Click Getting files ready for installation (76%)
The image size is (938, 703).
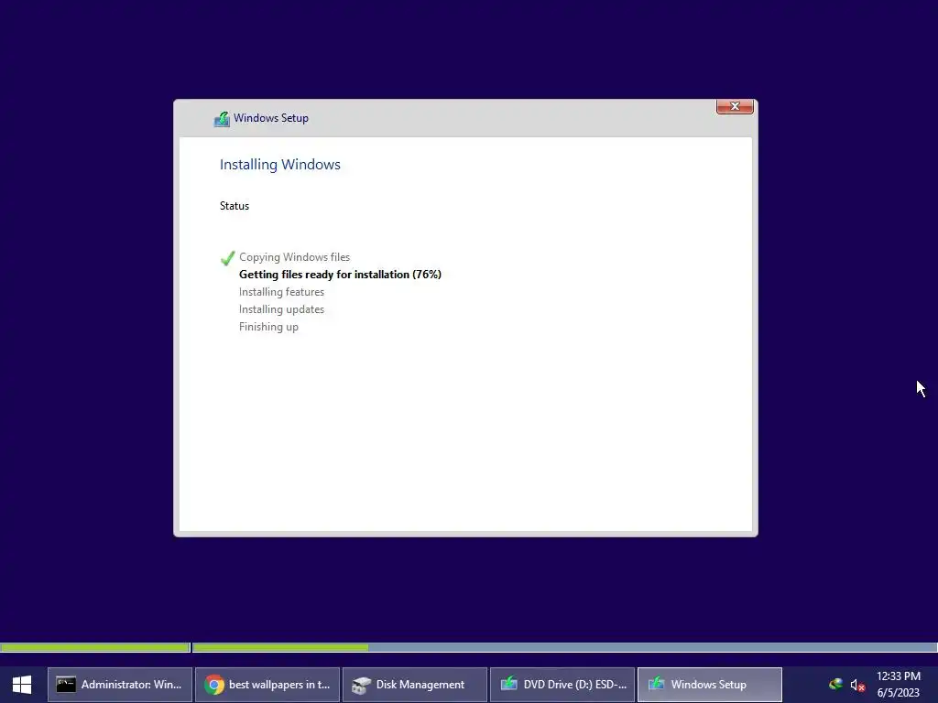click(340, 275)
